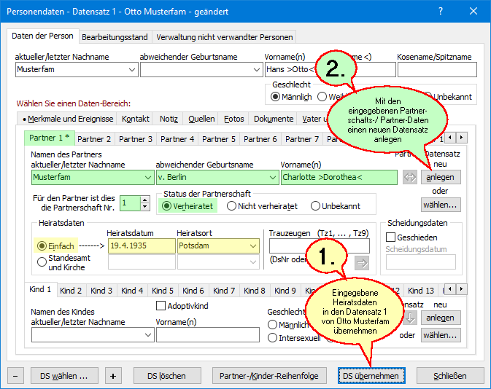The image size is (491, 389).
Task: Click the minus button at bottom left
Action: 17,376
